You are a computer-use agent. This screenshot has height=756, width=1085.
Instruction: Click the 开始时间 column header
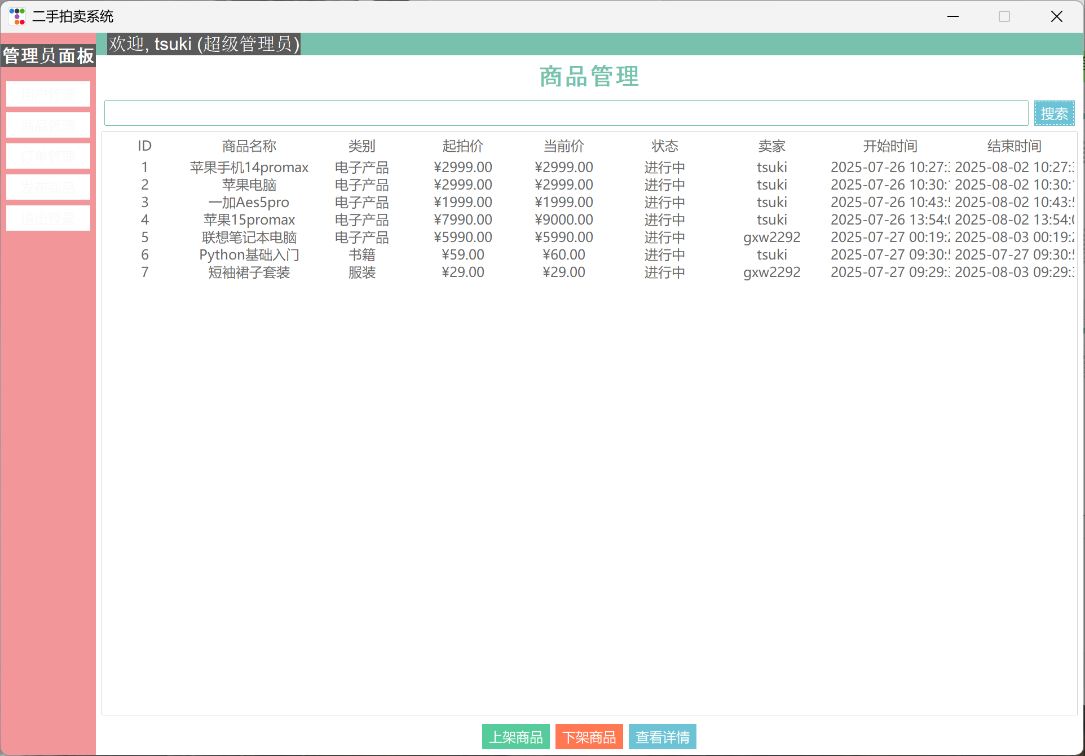tap(890, 146)
